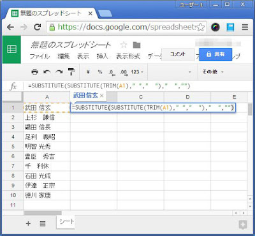
Task: Click the vertical scrollbar down arrow
Action: coord(250,206)
